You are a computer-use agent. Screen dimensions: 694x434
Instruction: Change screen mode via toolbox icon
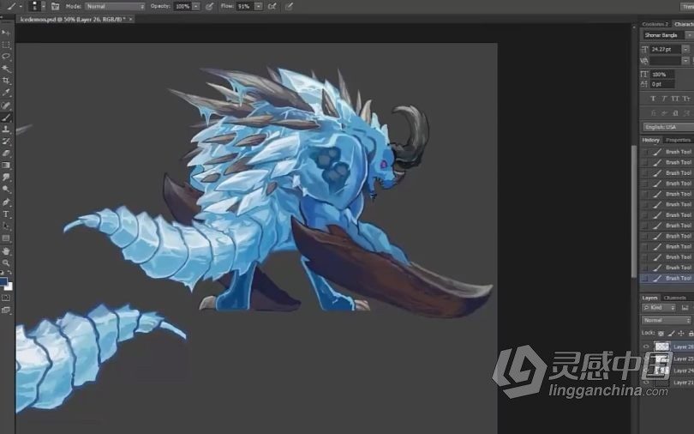6,310
